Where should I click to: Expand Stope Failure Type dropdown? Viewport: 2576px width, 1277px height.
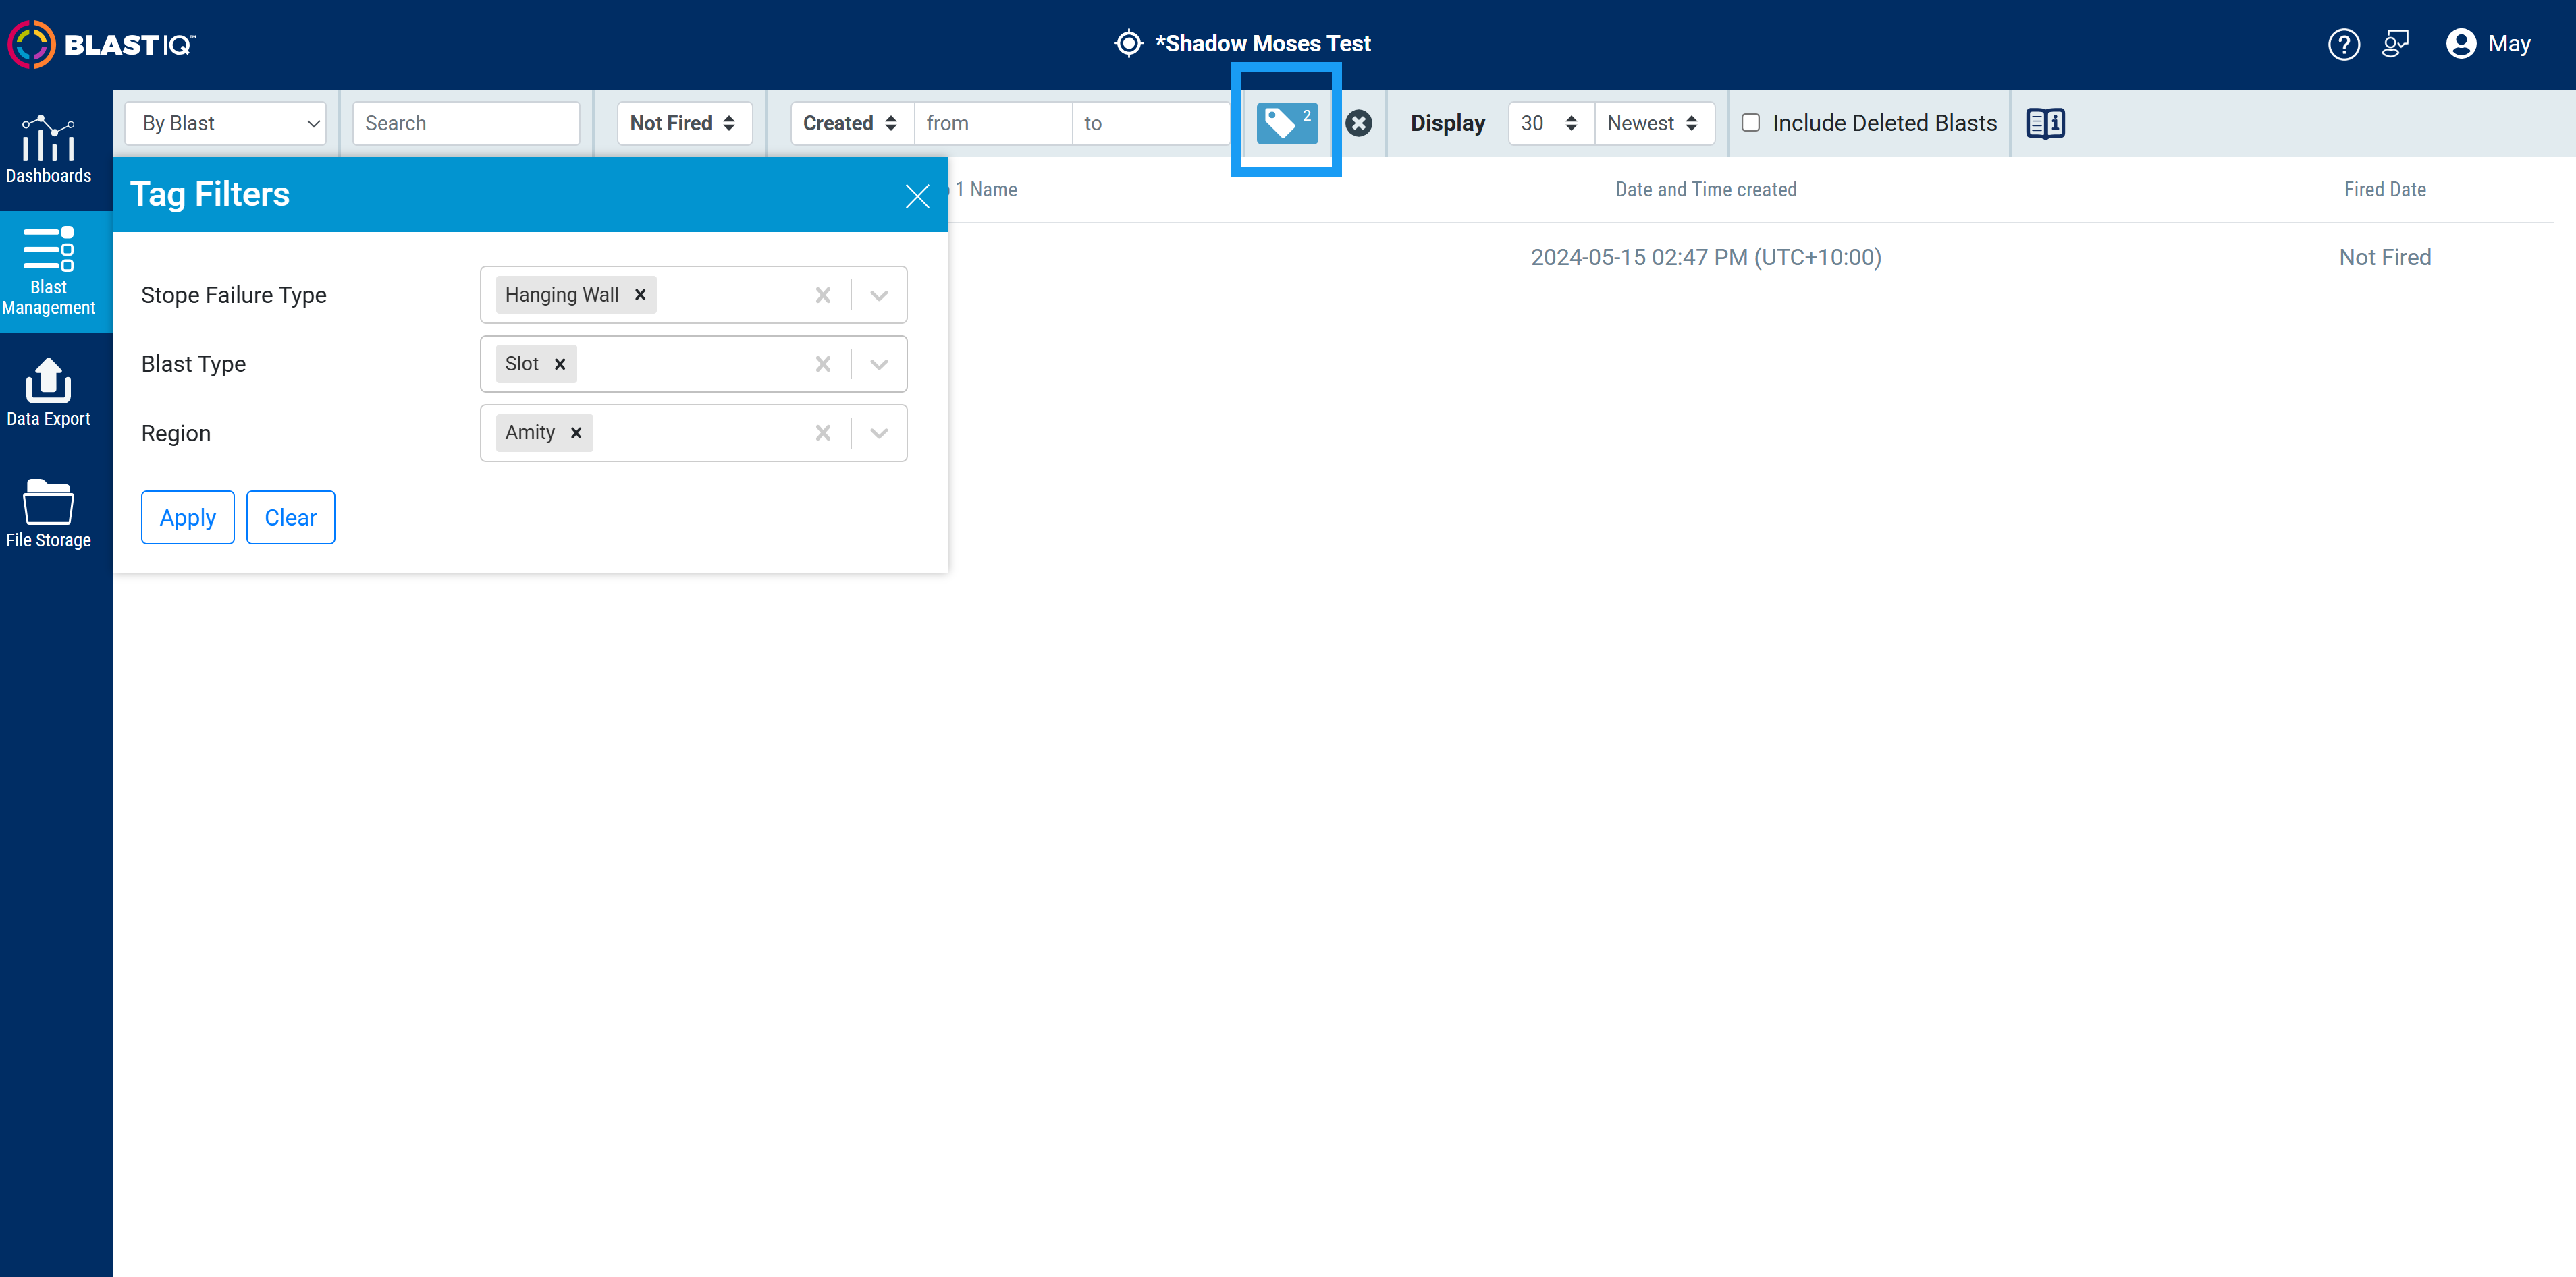[879, 295]
